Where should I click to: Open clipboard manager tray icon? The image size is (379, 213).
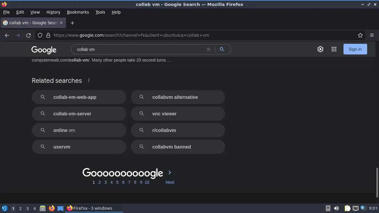point(347,208)
